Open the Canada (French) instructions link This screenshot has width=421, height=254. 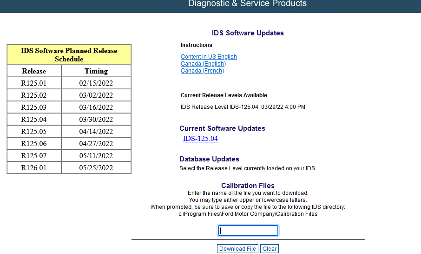pyautogui.click(x=202, y=71)
